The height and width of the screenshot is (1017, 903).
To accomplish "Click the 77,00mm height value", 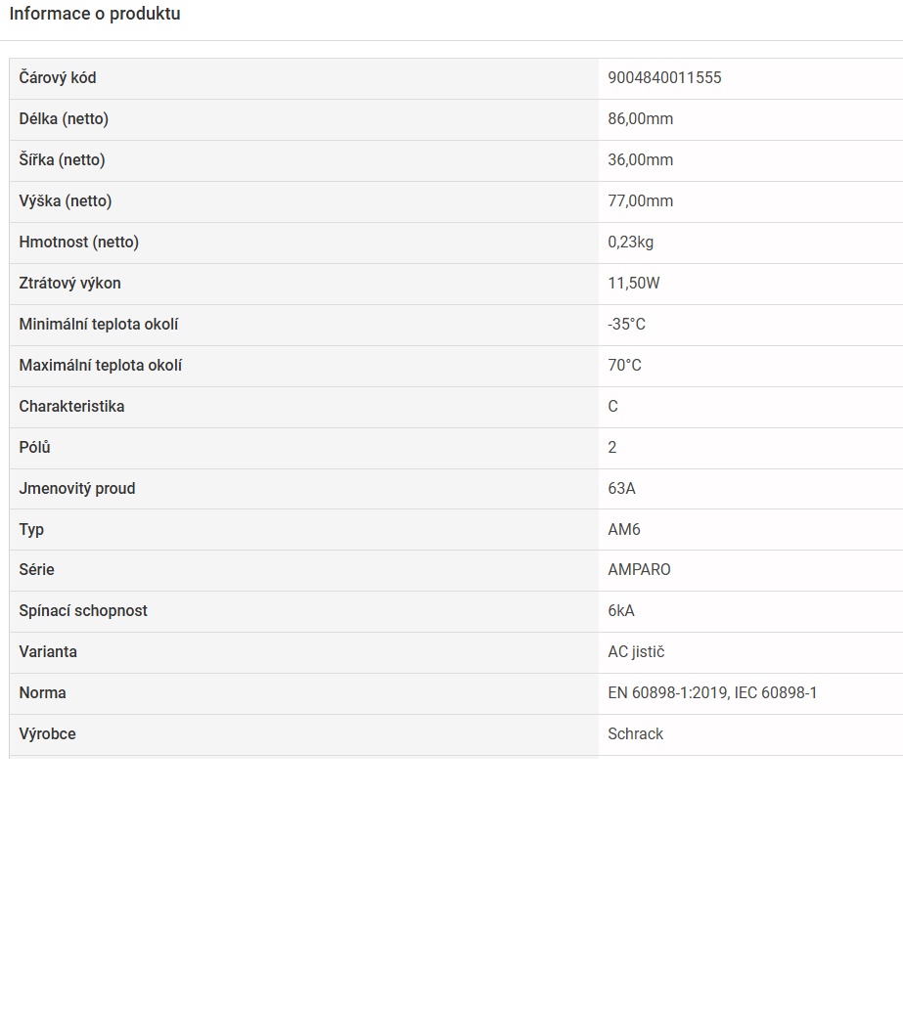I will tap(640, 201).
